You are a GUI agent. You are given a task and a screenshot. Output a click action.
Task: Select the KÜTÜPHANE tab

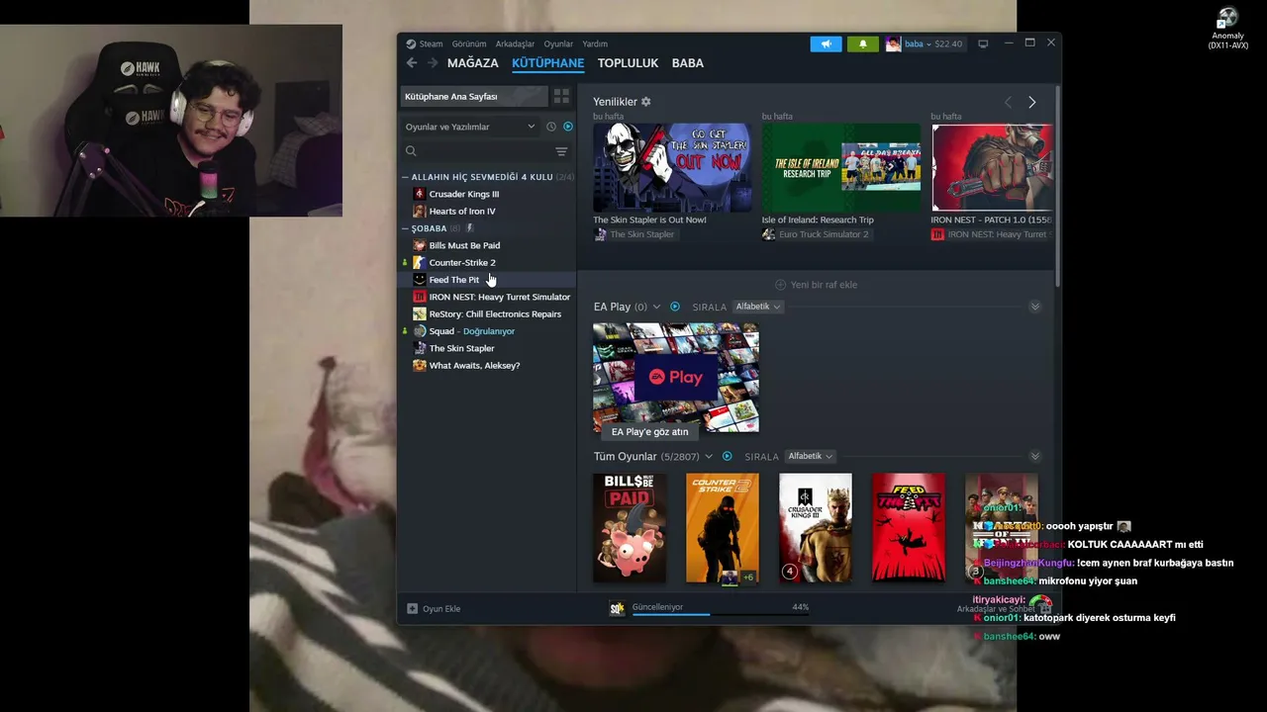click(x=547, y=63)
